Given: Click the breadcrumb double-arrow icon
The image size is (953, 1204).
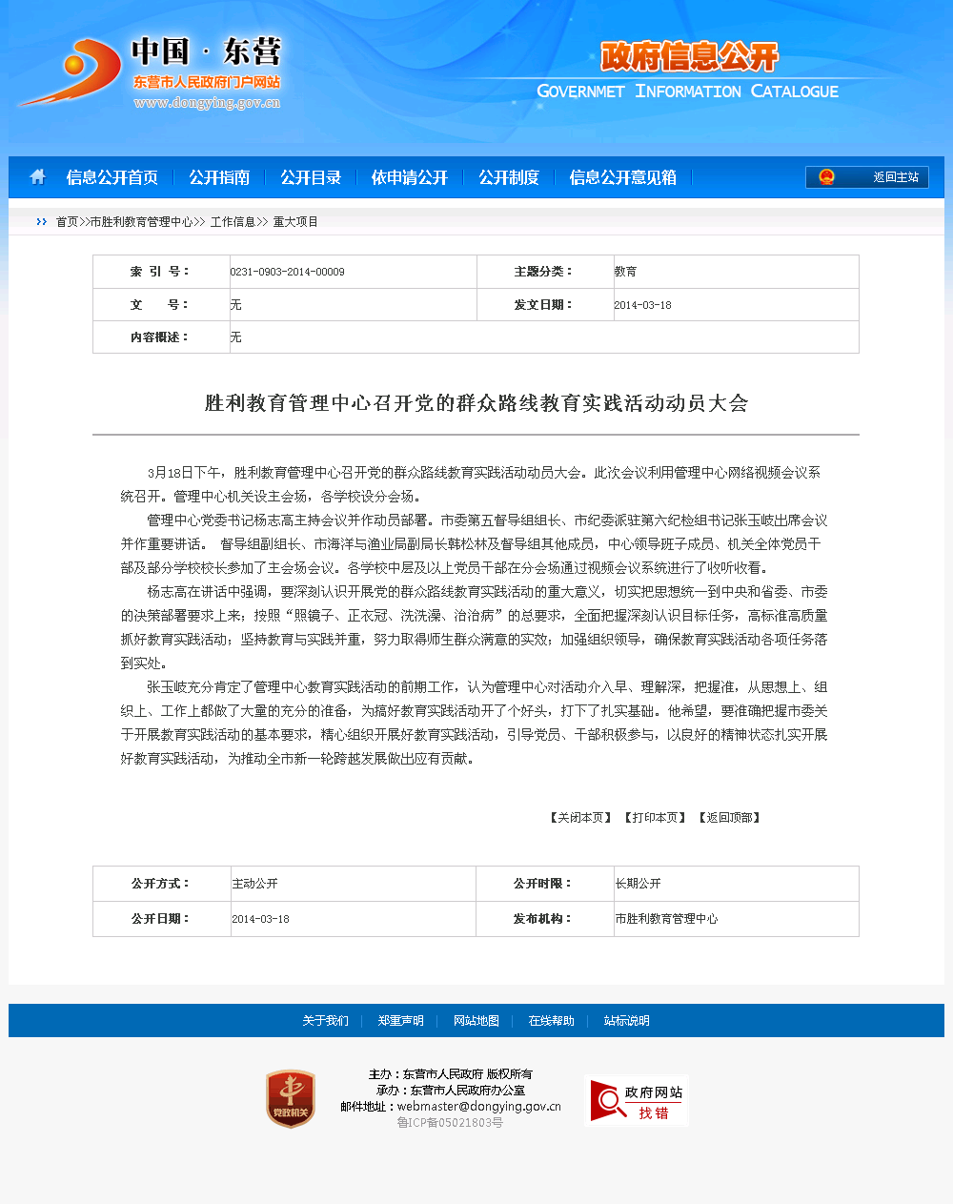Looking at the screenshot, I should [x=41, y=222].
